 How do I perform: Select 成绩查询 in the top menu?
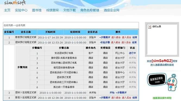[52, 10]
